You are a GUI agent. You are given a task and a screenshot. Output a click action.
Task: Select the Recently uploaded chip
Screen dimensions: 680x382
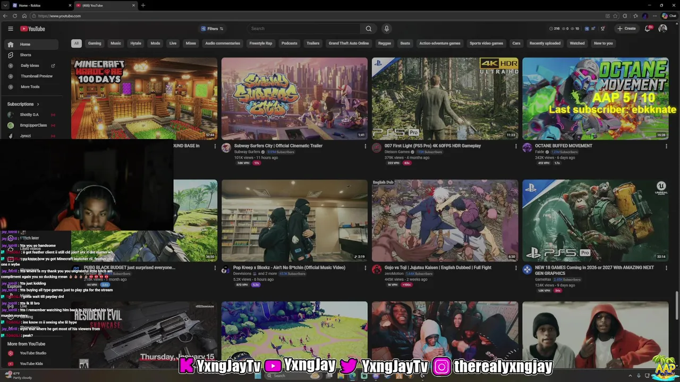(x=545, y=44)
